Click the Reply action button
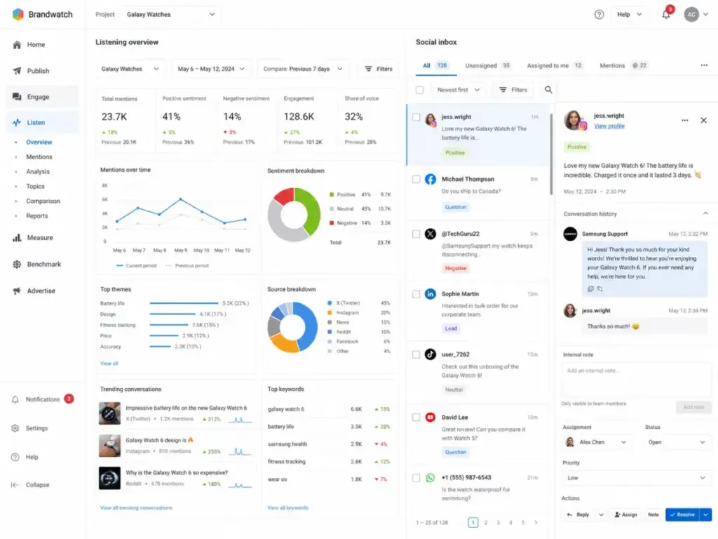The height and width of the screenshot is (539, 718). [578, 514]
